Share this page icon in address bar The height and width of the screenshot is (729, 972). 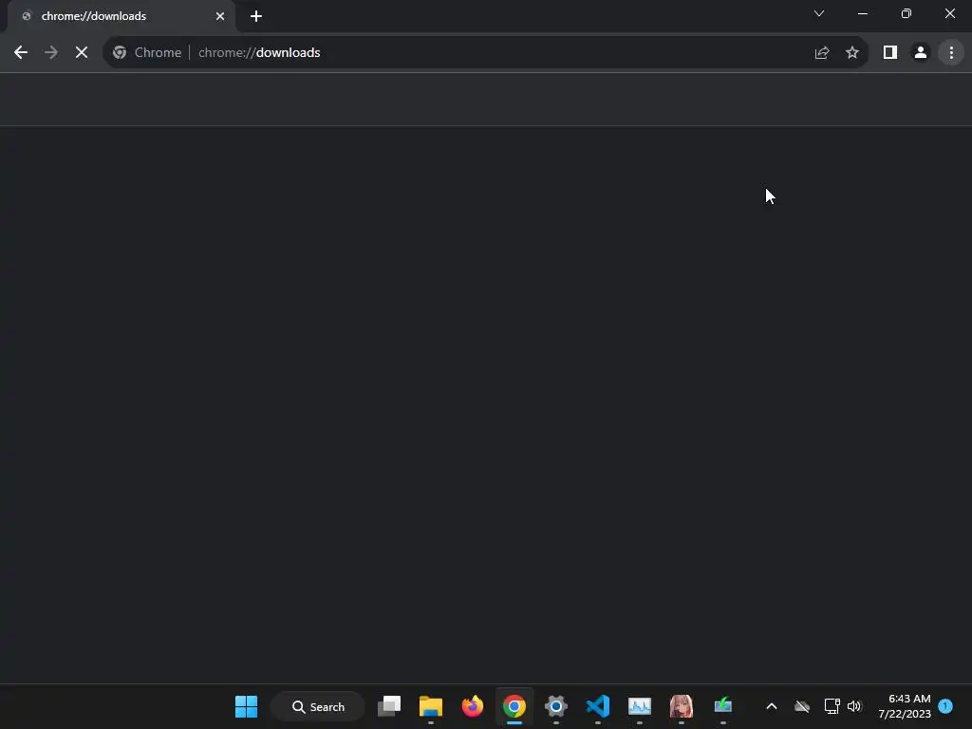coord(822,53)
